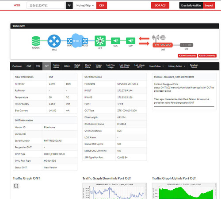Screen dimensions: 221x199
Task: Click the ODP icon in topology
Action: click(130, 41)
